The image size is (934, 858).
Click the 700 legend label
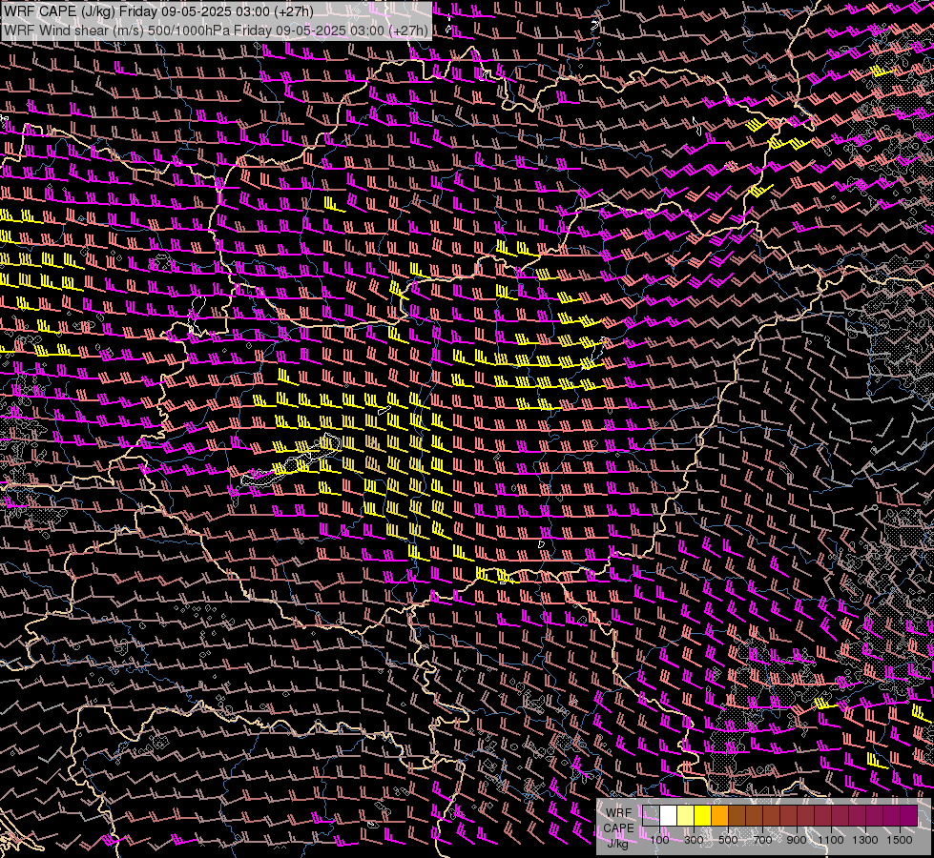coord(762,840)
